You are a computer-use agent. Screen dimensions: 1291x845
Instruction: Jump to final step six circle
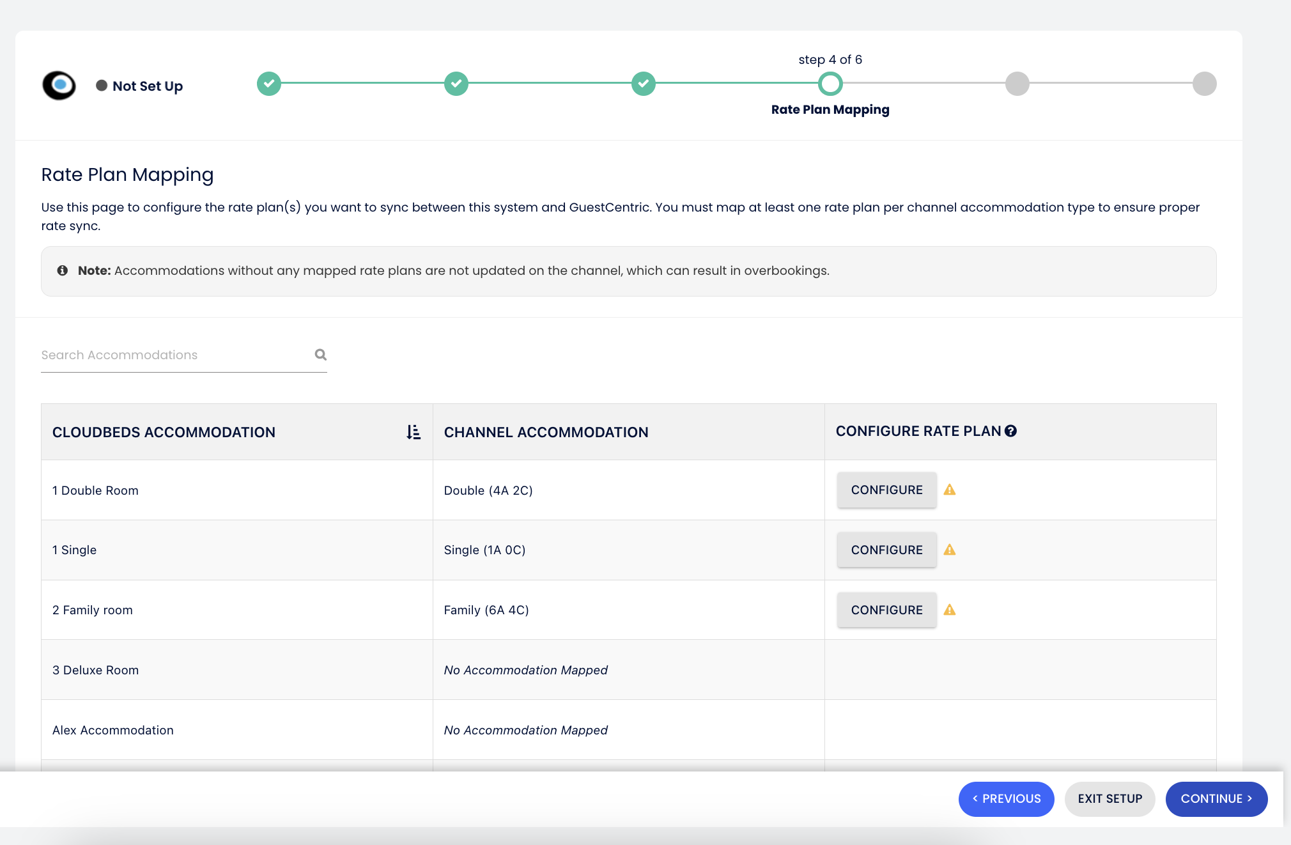(x=1204, y=84)
